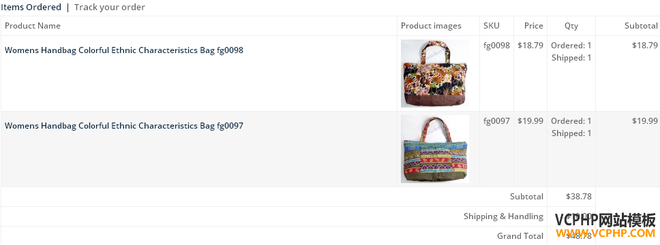Screen dimensions: 660x245
Task: Click the Qty column header
Action: [x=571, y=26]
